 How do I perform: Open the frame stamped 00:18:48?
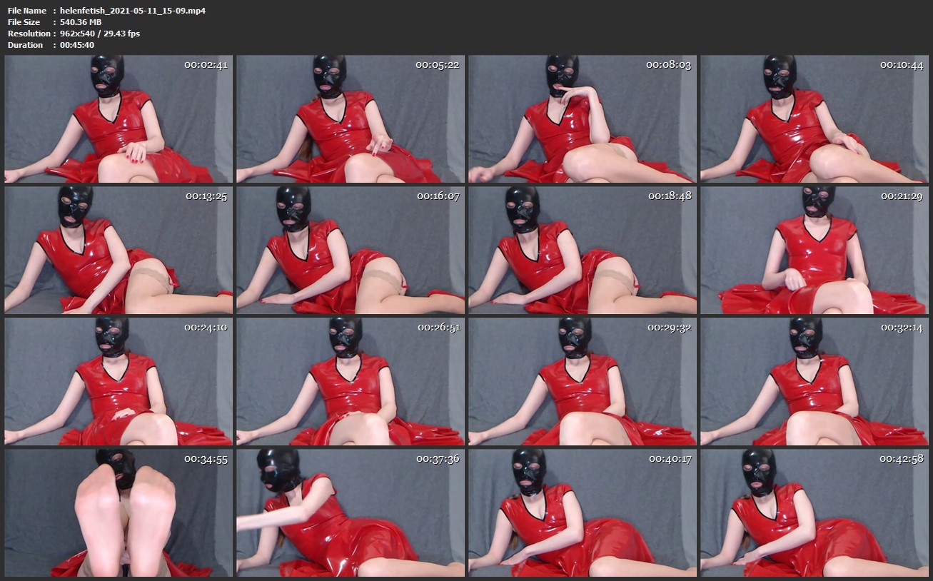click(583, 250)
